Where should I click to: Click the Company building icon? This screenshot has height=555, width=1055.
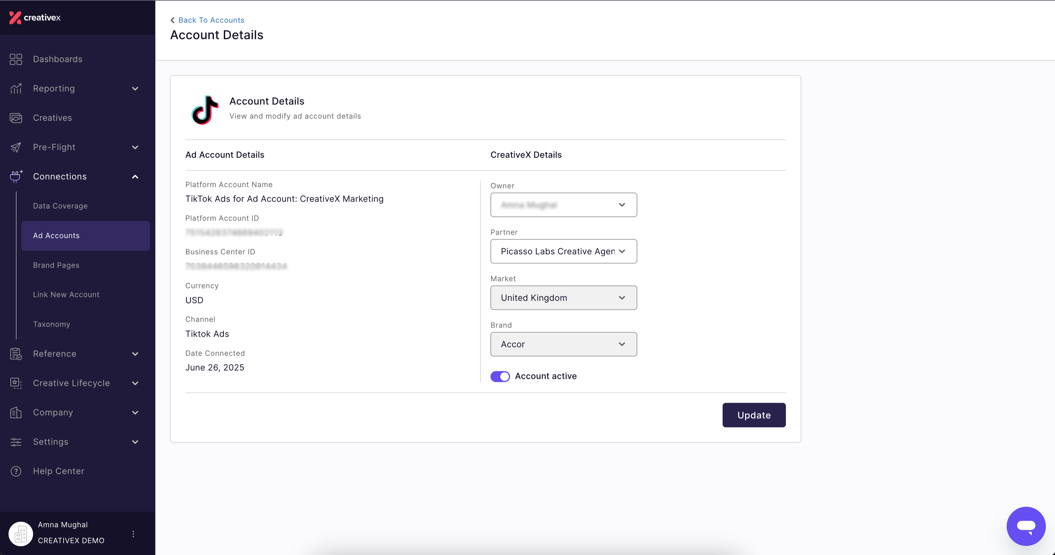16,413
